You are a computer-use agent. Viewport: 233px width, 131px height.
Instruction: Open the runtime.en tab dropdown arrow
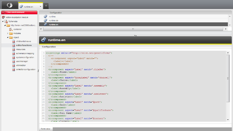click(40, 6)
